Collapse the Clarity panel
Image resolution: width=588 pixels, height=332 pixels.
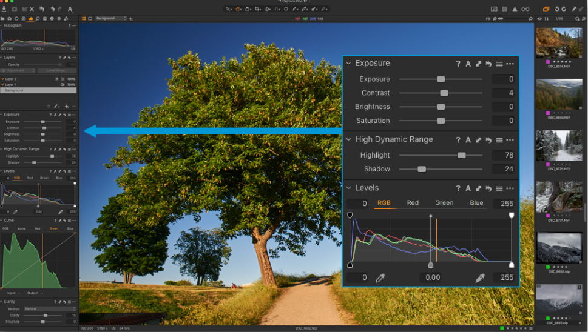click(1, 301)
